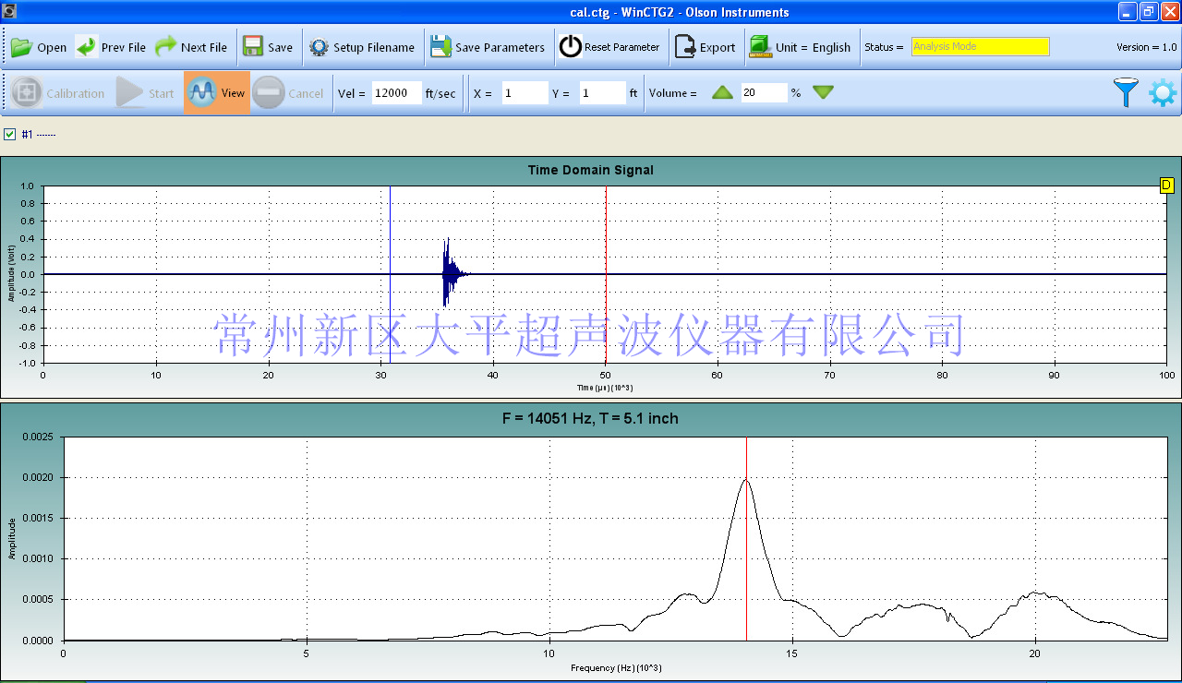The image size is (1182, 683).
Task: Click the yellow D marker on time plot
Action: [1166, 186]
